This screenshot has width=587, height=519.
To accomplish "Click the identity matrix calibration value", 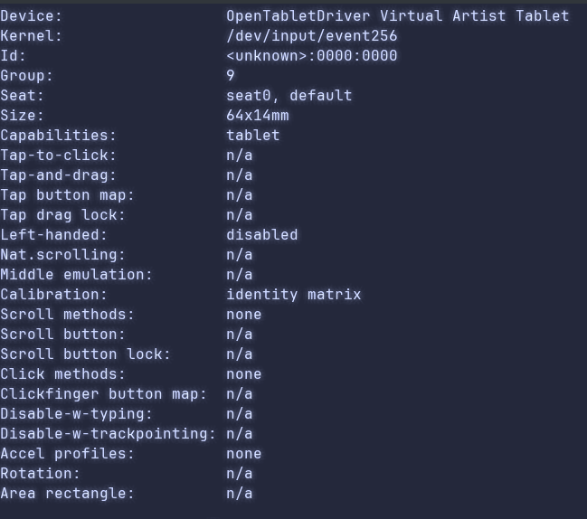I will coord(293,295).
